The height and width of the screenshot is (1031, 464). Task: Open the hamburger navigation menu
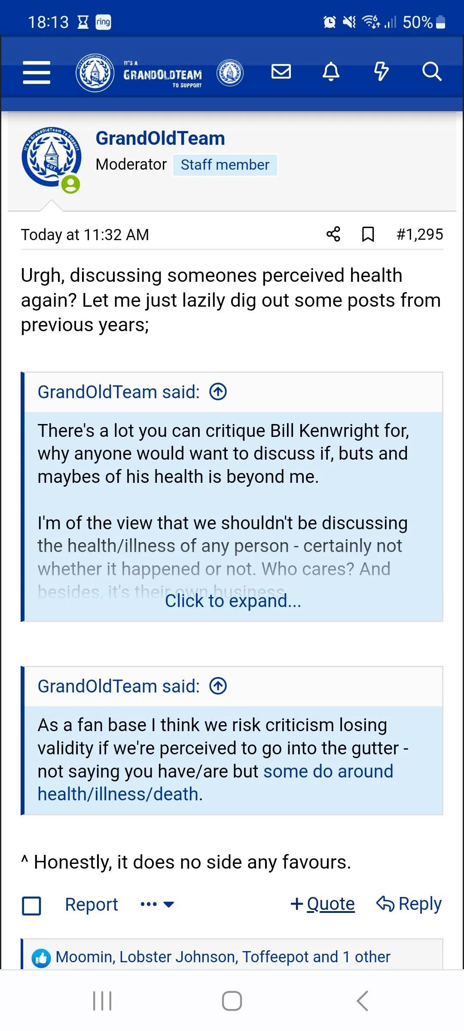(x=37, y=72)
